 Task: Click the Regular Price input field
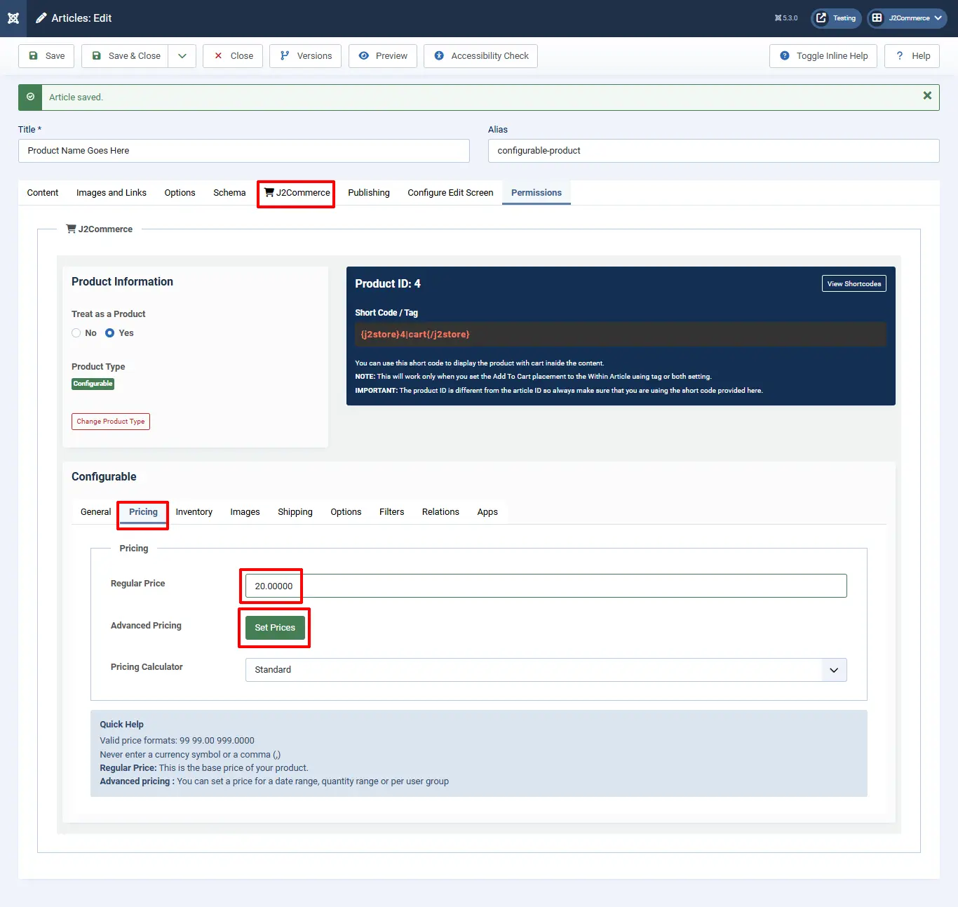tap(546, 586)
